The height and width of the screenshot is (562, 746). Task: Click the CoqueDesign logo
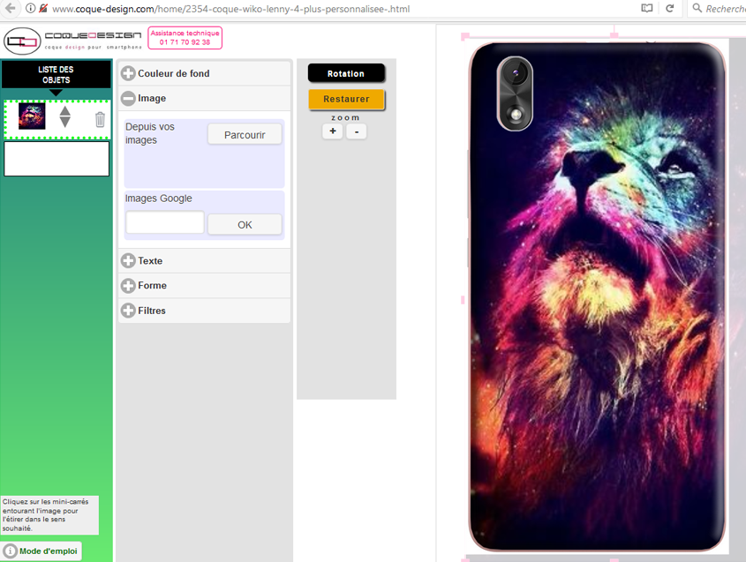click(x=72, y=41)
